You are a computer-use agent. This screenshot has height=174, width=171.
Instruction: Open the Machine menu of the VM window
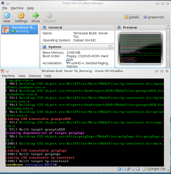pos(8,76)
